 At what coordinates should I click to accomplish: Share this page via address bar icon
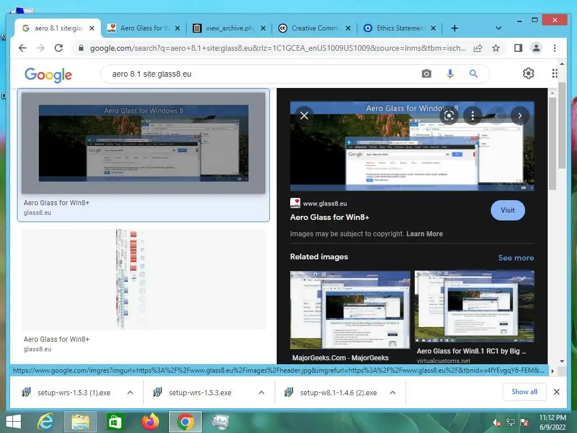(478, 48)
